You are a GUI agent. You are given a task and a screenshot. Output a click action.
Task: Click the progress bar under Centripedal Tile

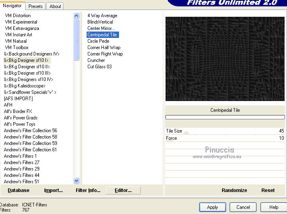click(x=225, y=117)
